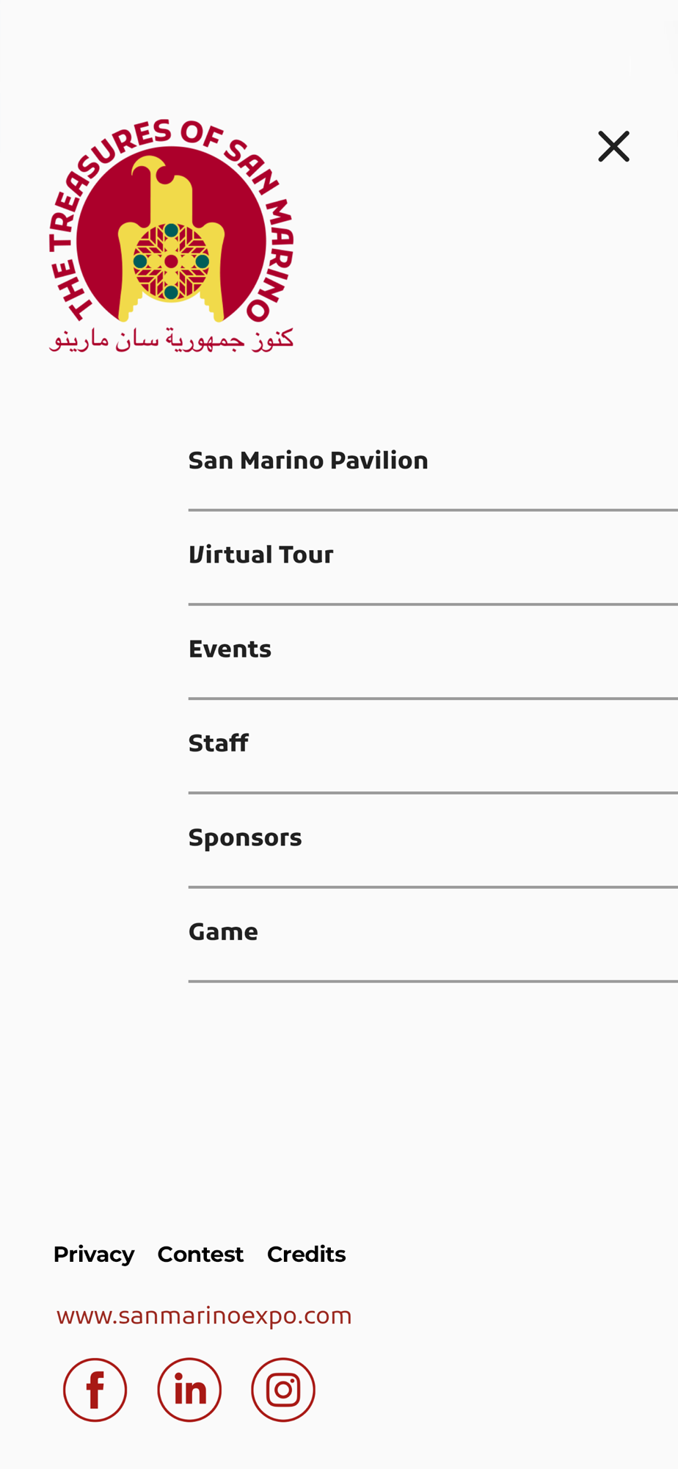
Task: Go to the Virtual Tour section
Action: pos(433,556)
